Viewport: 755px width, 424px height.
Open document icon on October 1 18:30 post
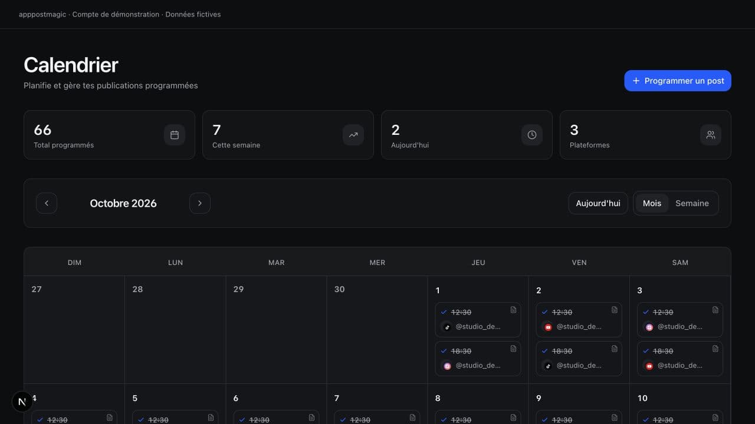513,349
